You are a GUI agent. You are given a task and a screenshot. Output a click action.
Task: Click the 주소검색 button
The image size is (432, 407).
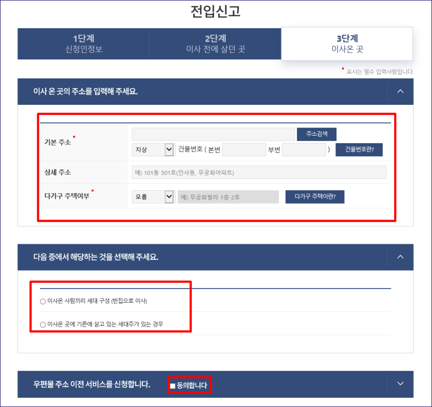click(316, 134)
